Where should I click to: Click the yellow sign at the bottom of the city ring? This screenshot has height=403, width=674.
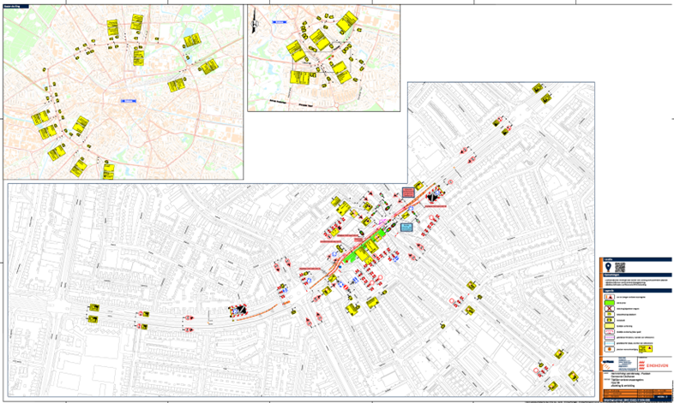tap(110, 170)
